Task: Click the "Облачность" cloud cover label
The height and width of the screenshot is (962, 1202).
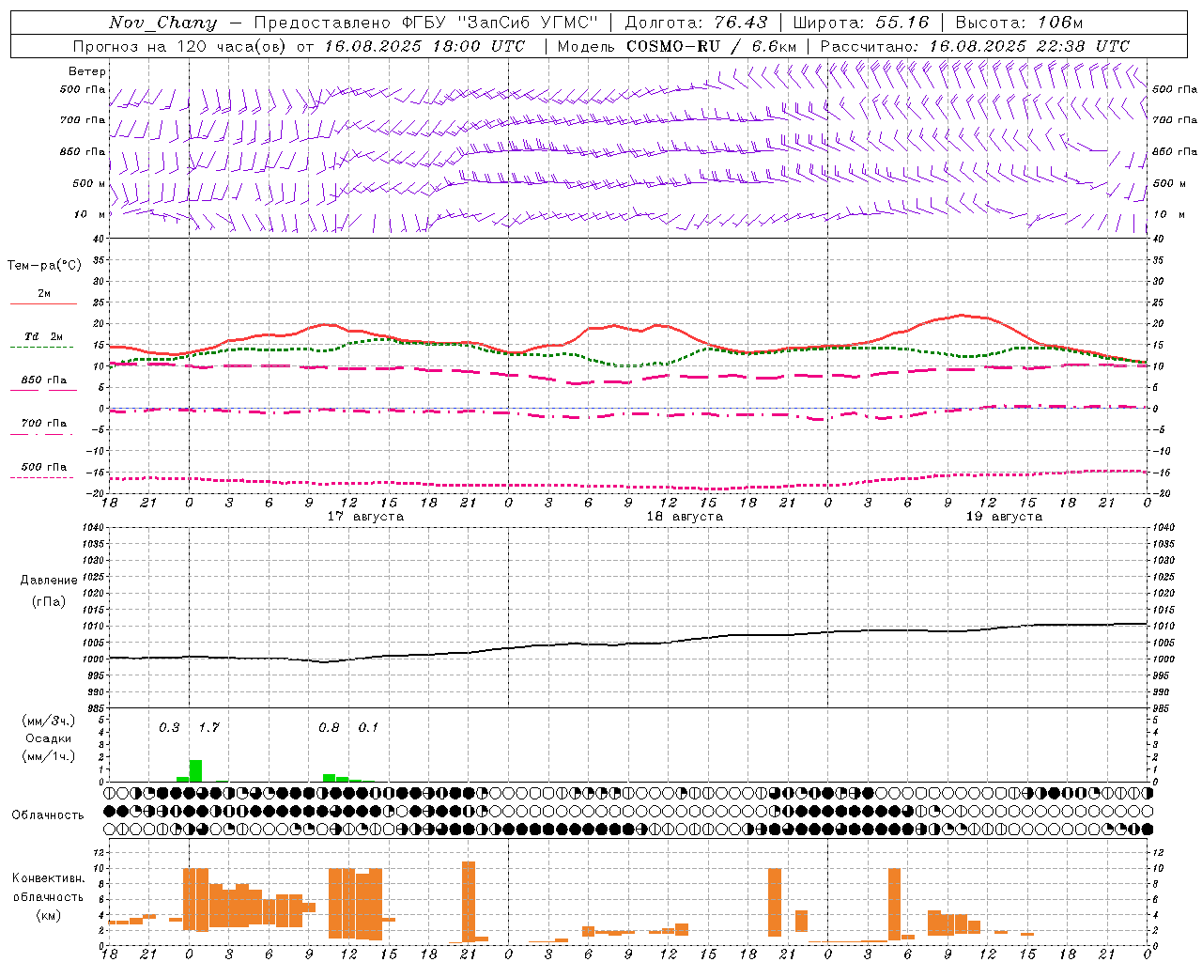Action: 48,815
